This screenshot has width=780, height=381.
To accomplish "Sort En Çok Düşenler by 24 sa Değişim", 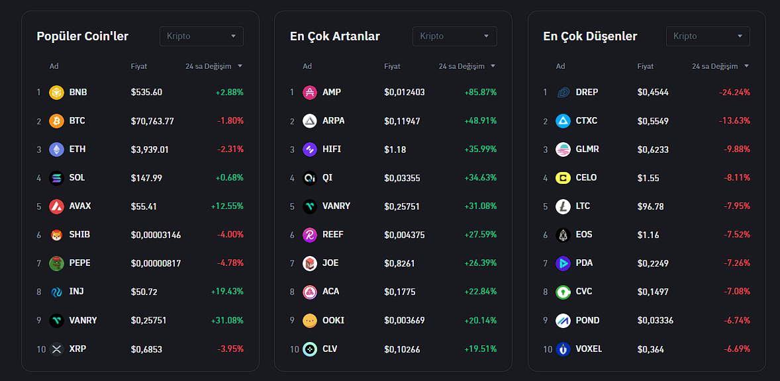I will click(x=720, y=66).
